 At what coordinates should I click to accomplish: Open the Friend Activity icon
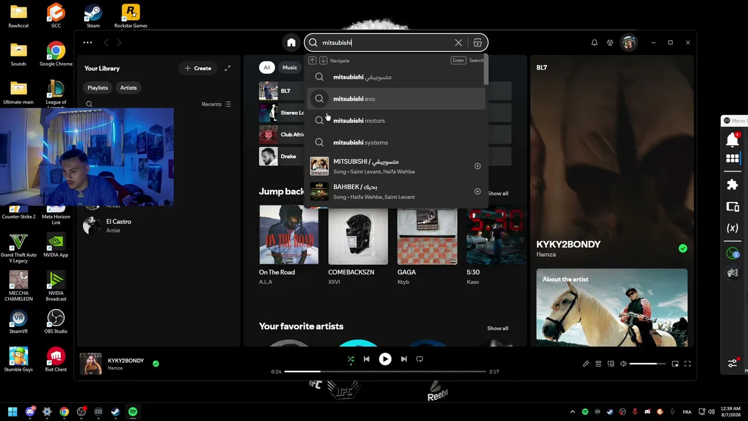click(610, 43)
